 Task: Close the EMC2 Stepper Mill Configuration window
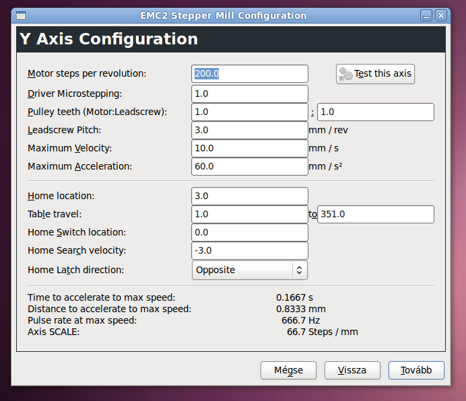(x=441, y=15)
